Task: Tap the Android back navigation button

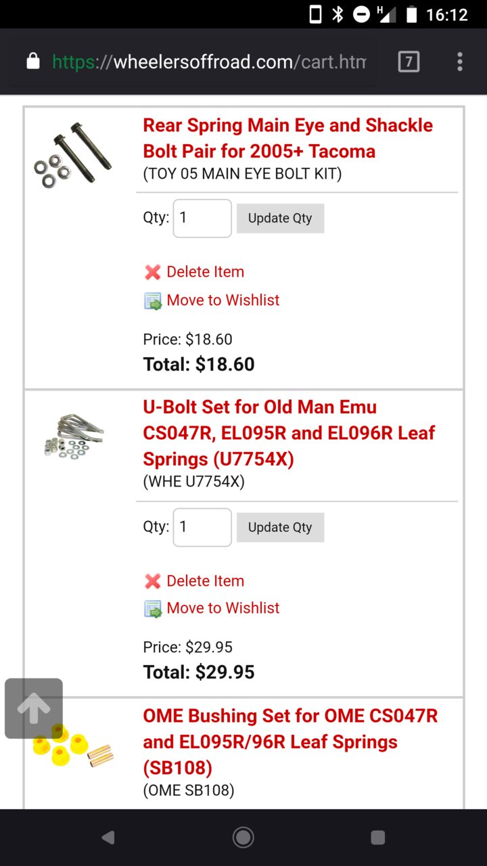Action: click(x=108, y=838)
